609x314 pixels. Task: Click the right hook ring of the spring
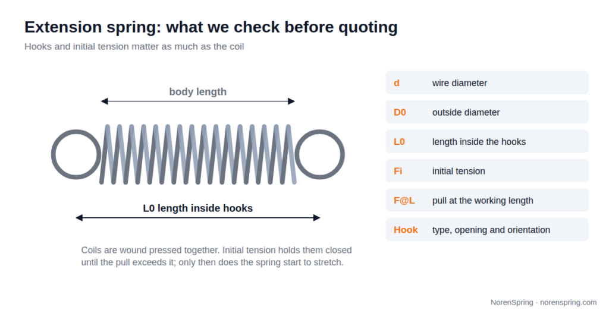(319, 154)
